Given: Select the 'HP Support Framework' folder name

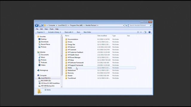Looking at the screenshot, I should coord(75,65).
